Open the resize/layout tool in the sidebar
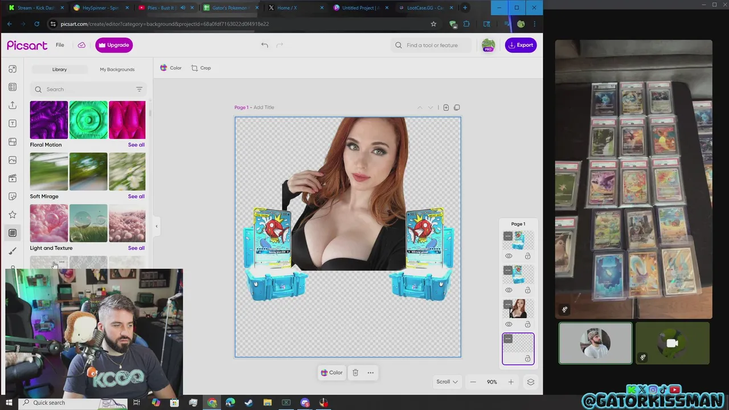 (x=13, y=69)
